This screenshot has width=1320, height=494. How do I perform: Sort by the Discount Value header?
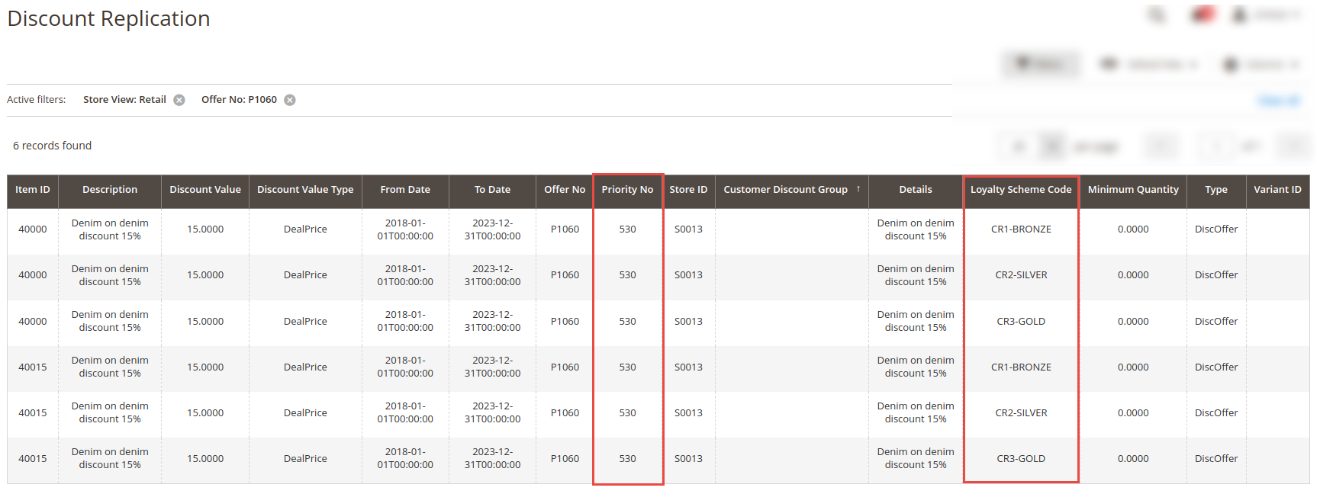tap(205, 190)
